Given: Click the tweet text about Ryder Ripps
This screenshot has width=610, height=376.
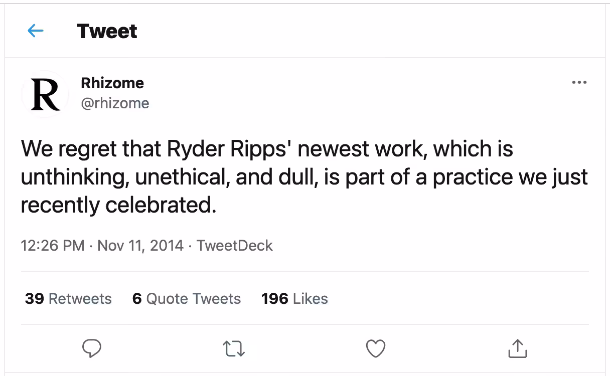Looking at the screenshot, I should 304,177.
